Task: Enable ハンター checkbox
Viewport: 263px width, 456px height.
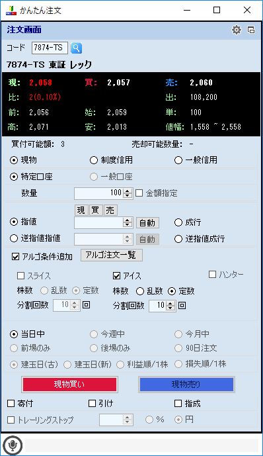Action: click(213, 274)
